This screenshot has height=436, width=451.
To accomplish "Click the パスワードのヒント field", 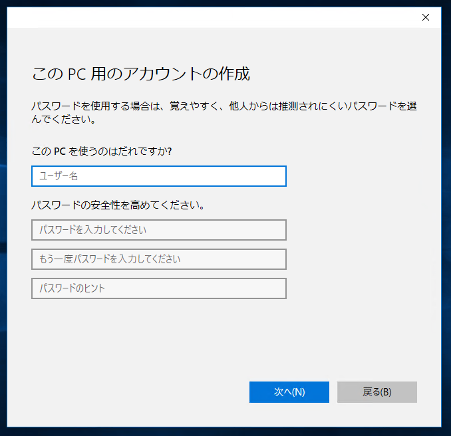I will [x=158, y=288].
